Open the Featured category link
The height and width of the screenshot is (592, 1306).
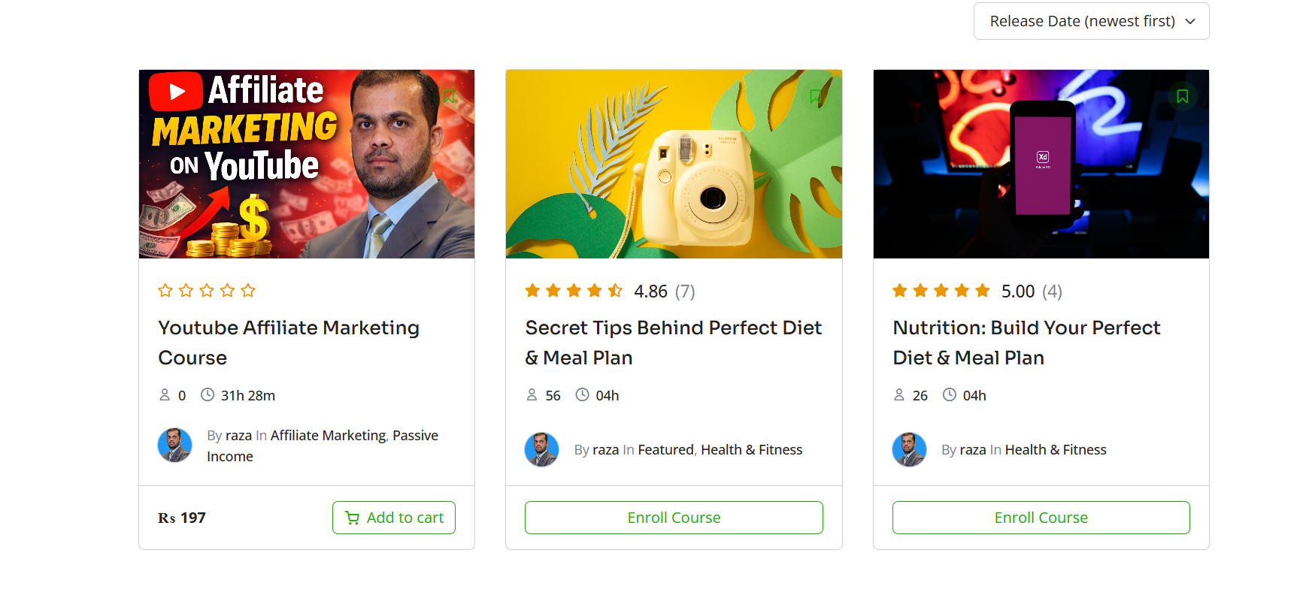point(665,449)
